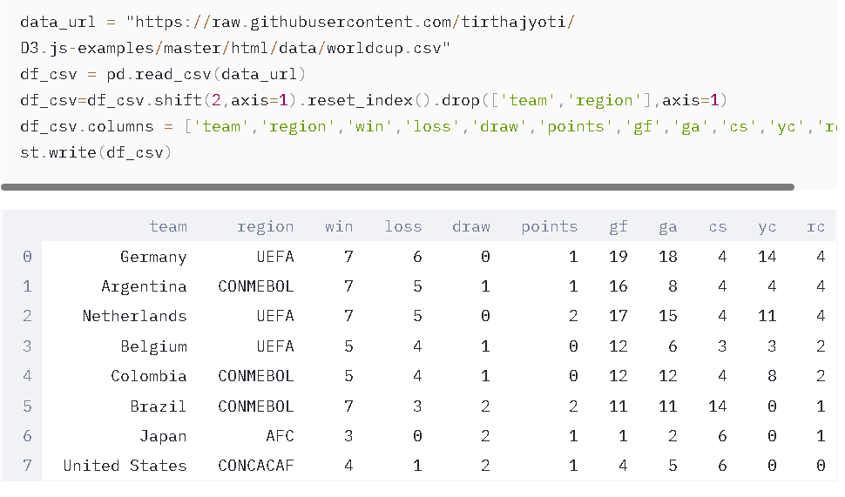The height and width of the screenshot is (497, 845).
Task: Sort table by 'points' header
Action: 549,226
